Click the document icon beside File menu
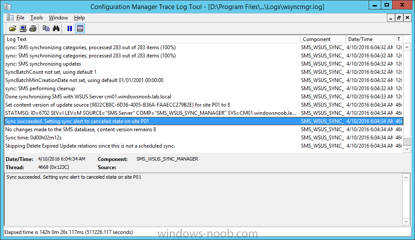 click(10, 18)
